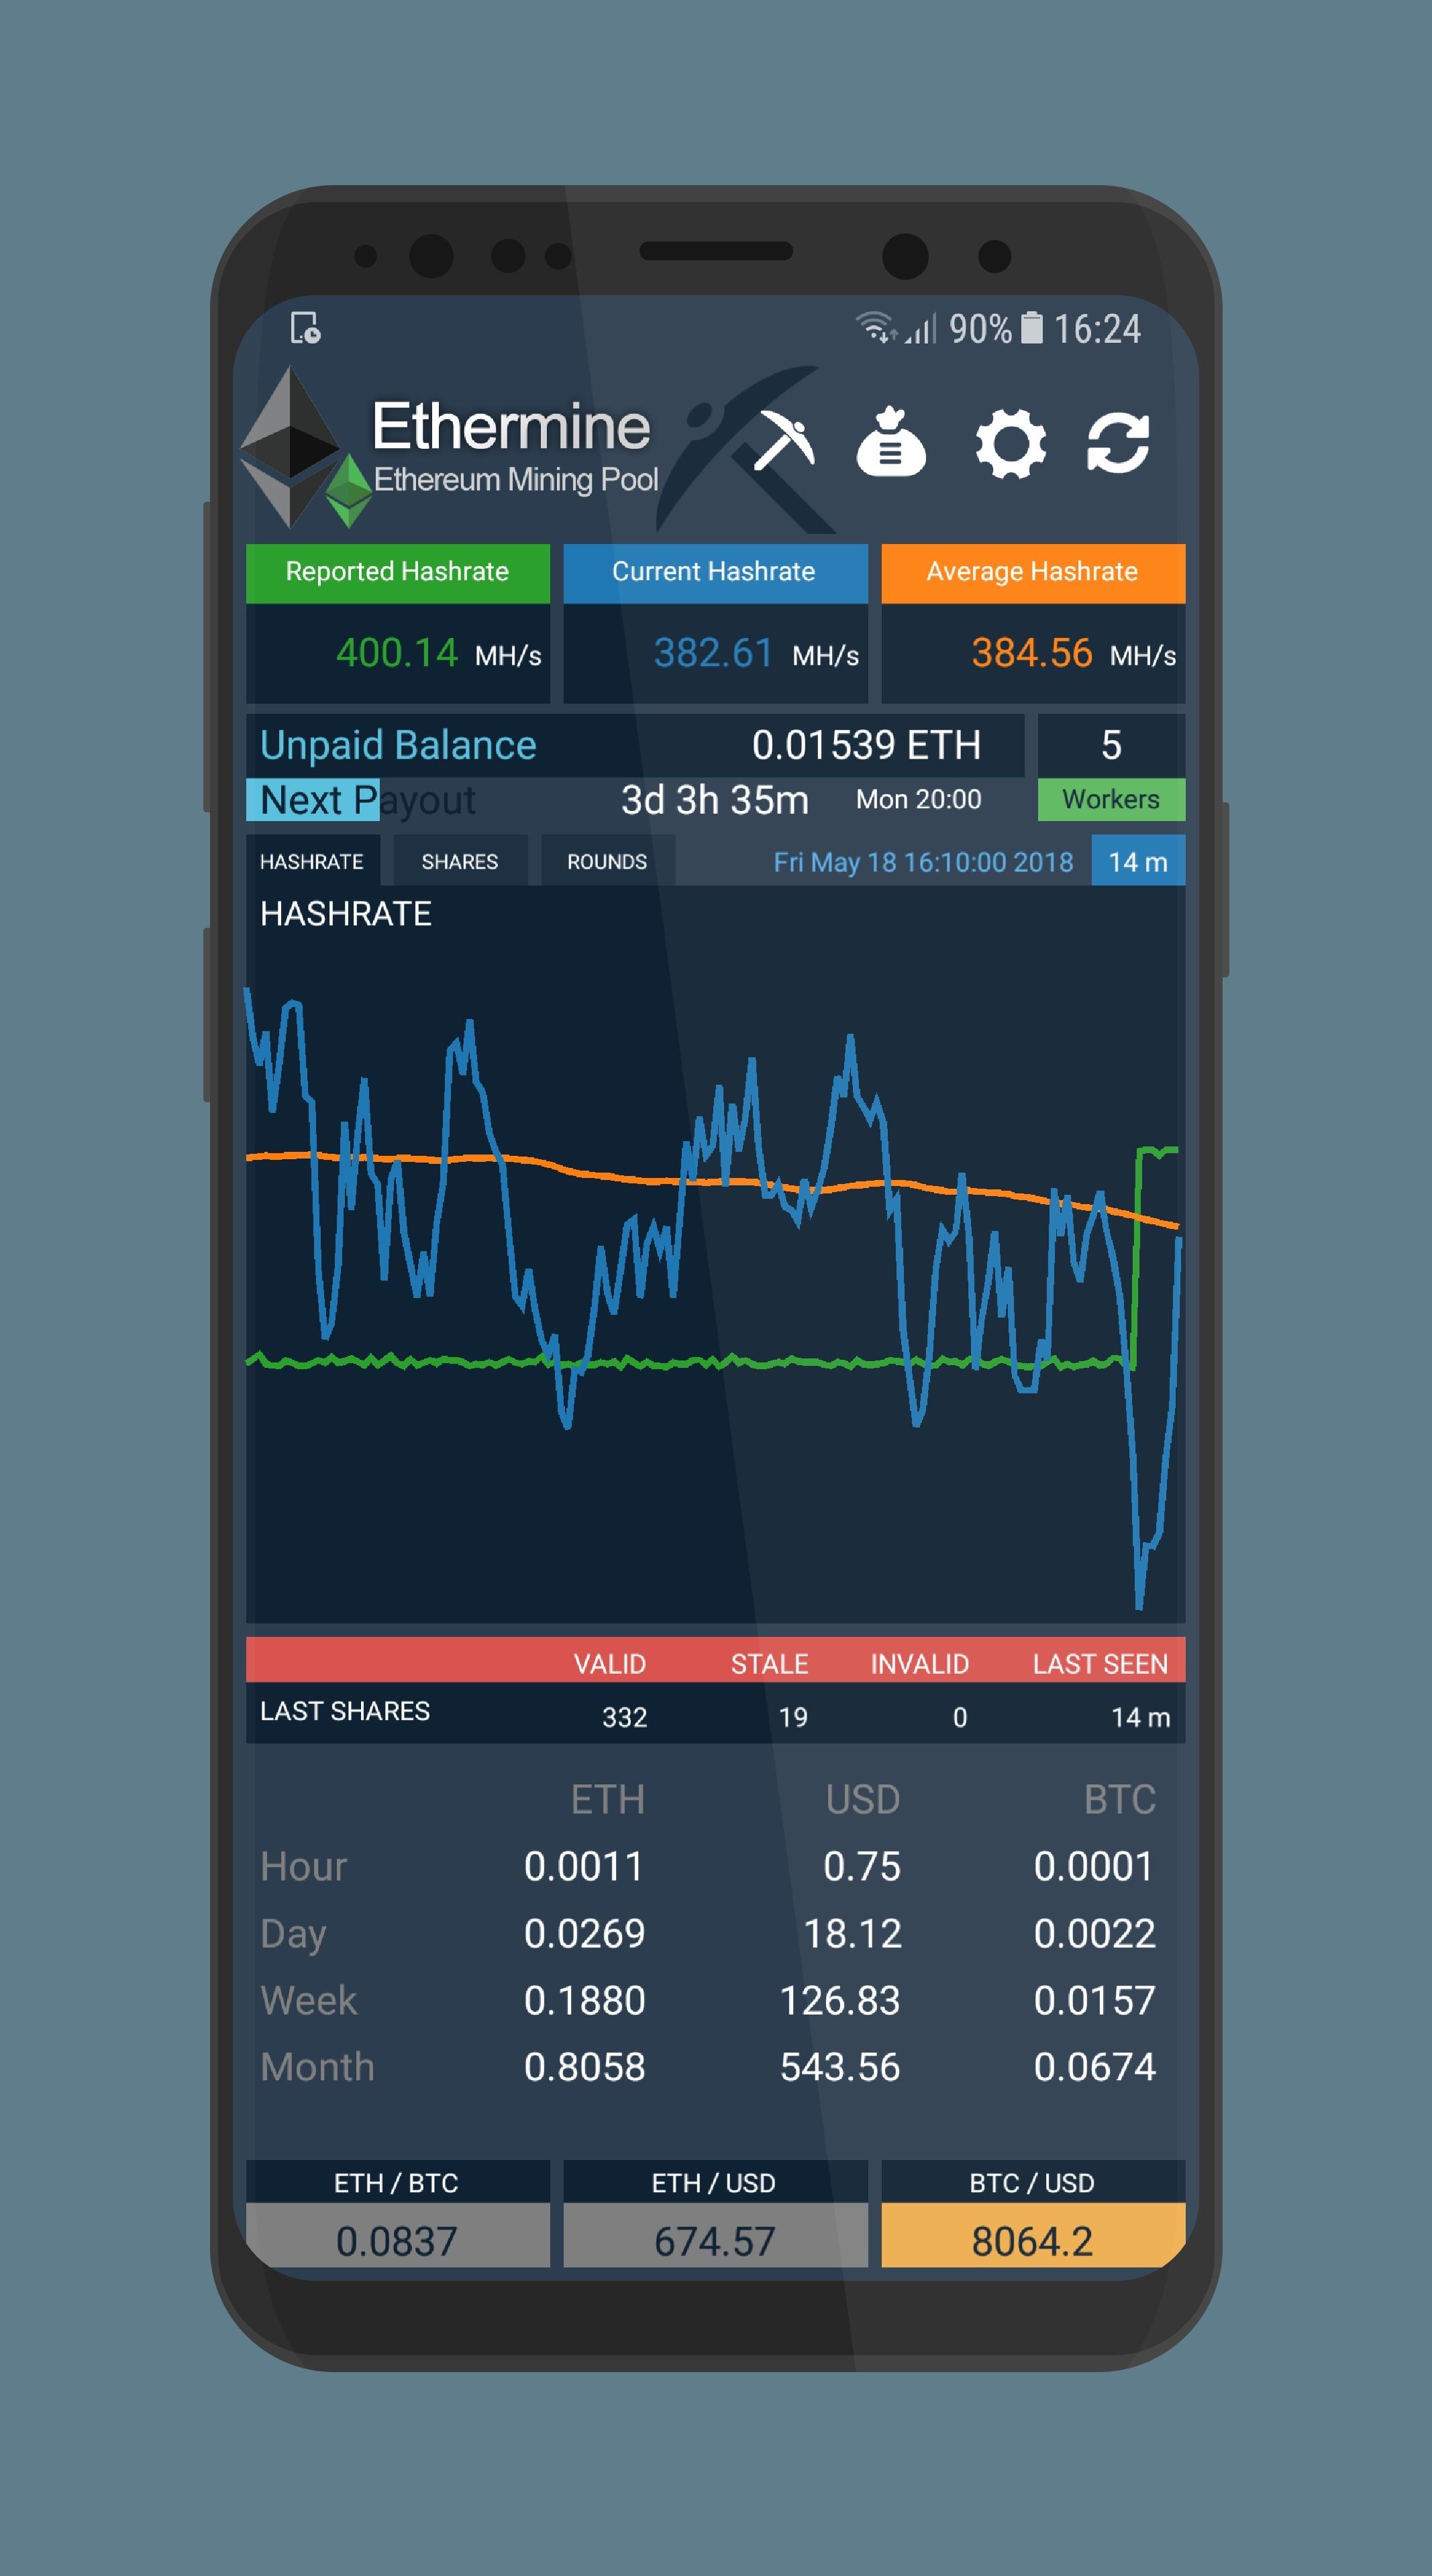Tap the weekly ETH value 0.1880
This screenshot has width=1432, height=2576.
pos(584,2000)
